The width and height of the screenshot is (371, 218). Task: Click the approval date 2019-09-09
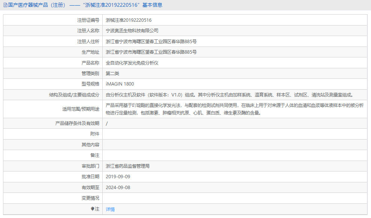[119, 176]
